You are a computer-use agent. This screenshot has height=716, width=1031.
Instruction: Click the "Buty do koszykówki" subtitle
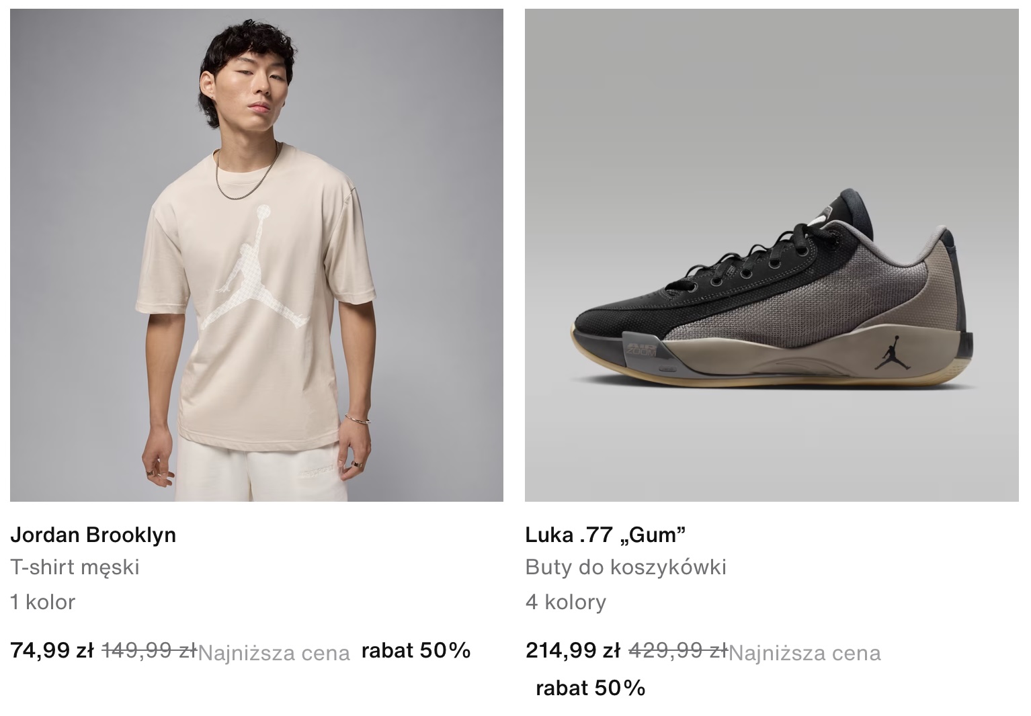click(x=626, y=568)
